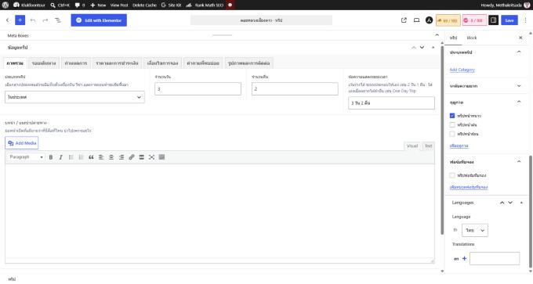The image size is (533, 284).
Task: Close the settings sidebar
Action: pyautogui.click(x=520, y=38)
